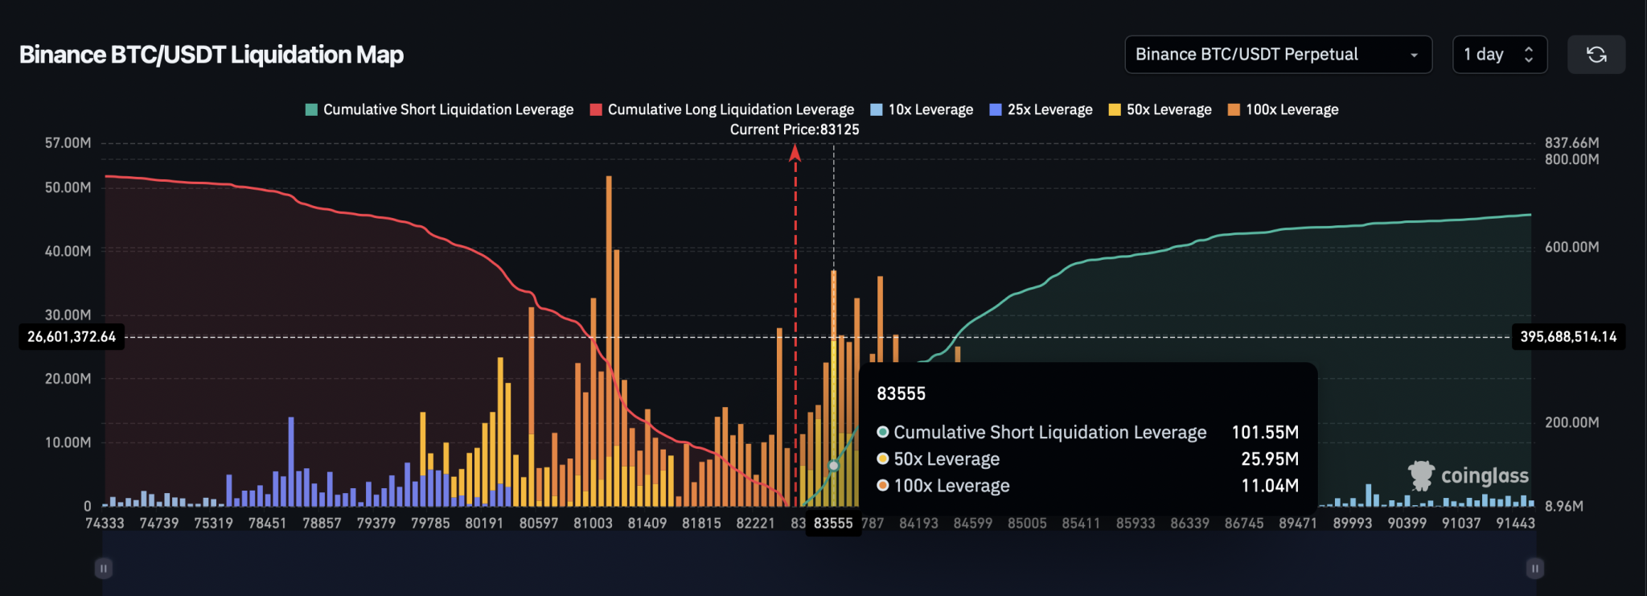The width and height of the screenshot is (1647, 596).
Task: Refresh the liquidation map data
Action: tap(1596, 55)
